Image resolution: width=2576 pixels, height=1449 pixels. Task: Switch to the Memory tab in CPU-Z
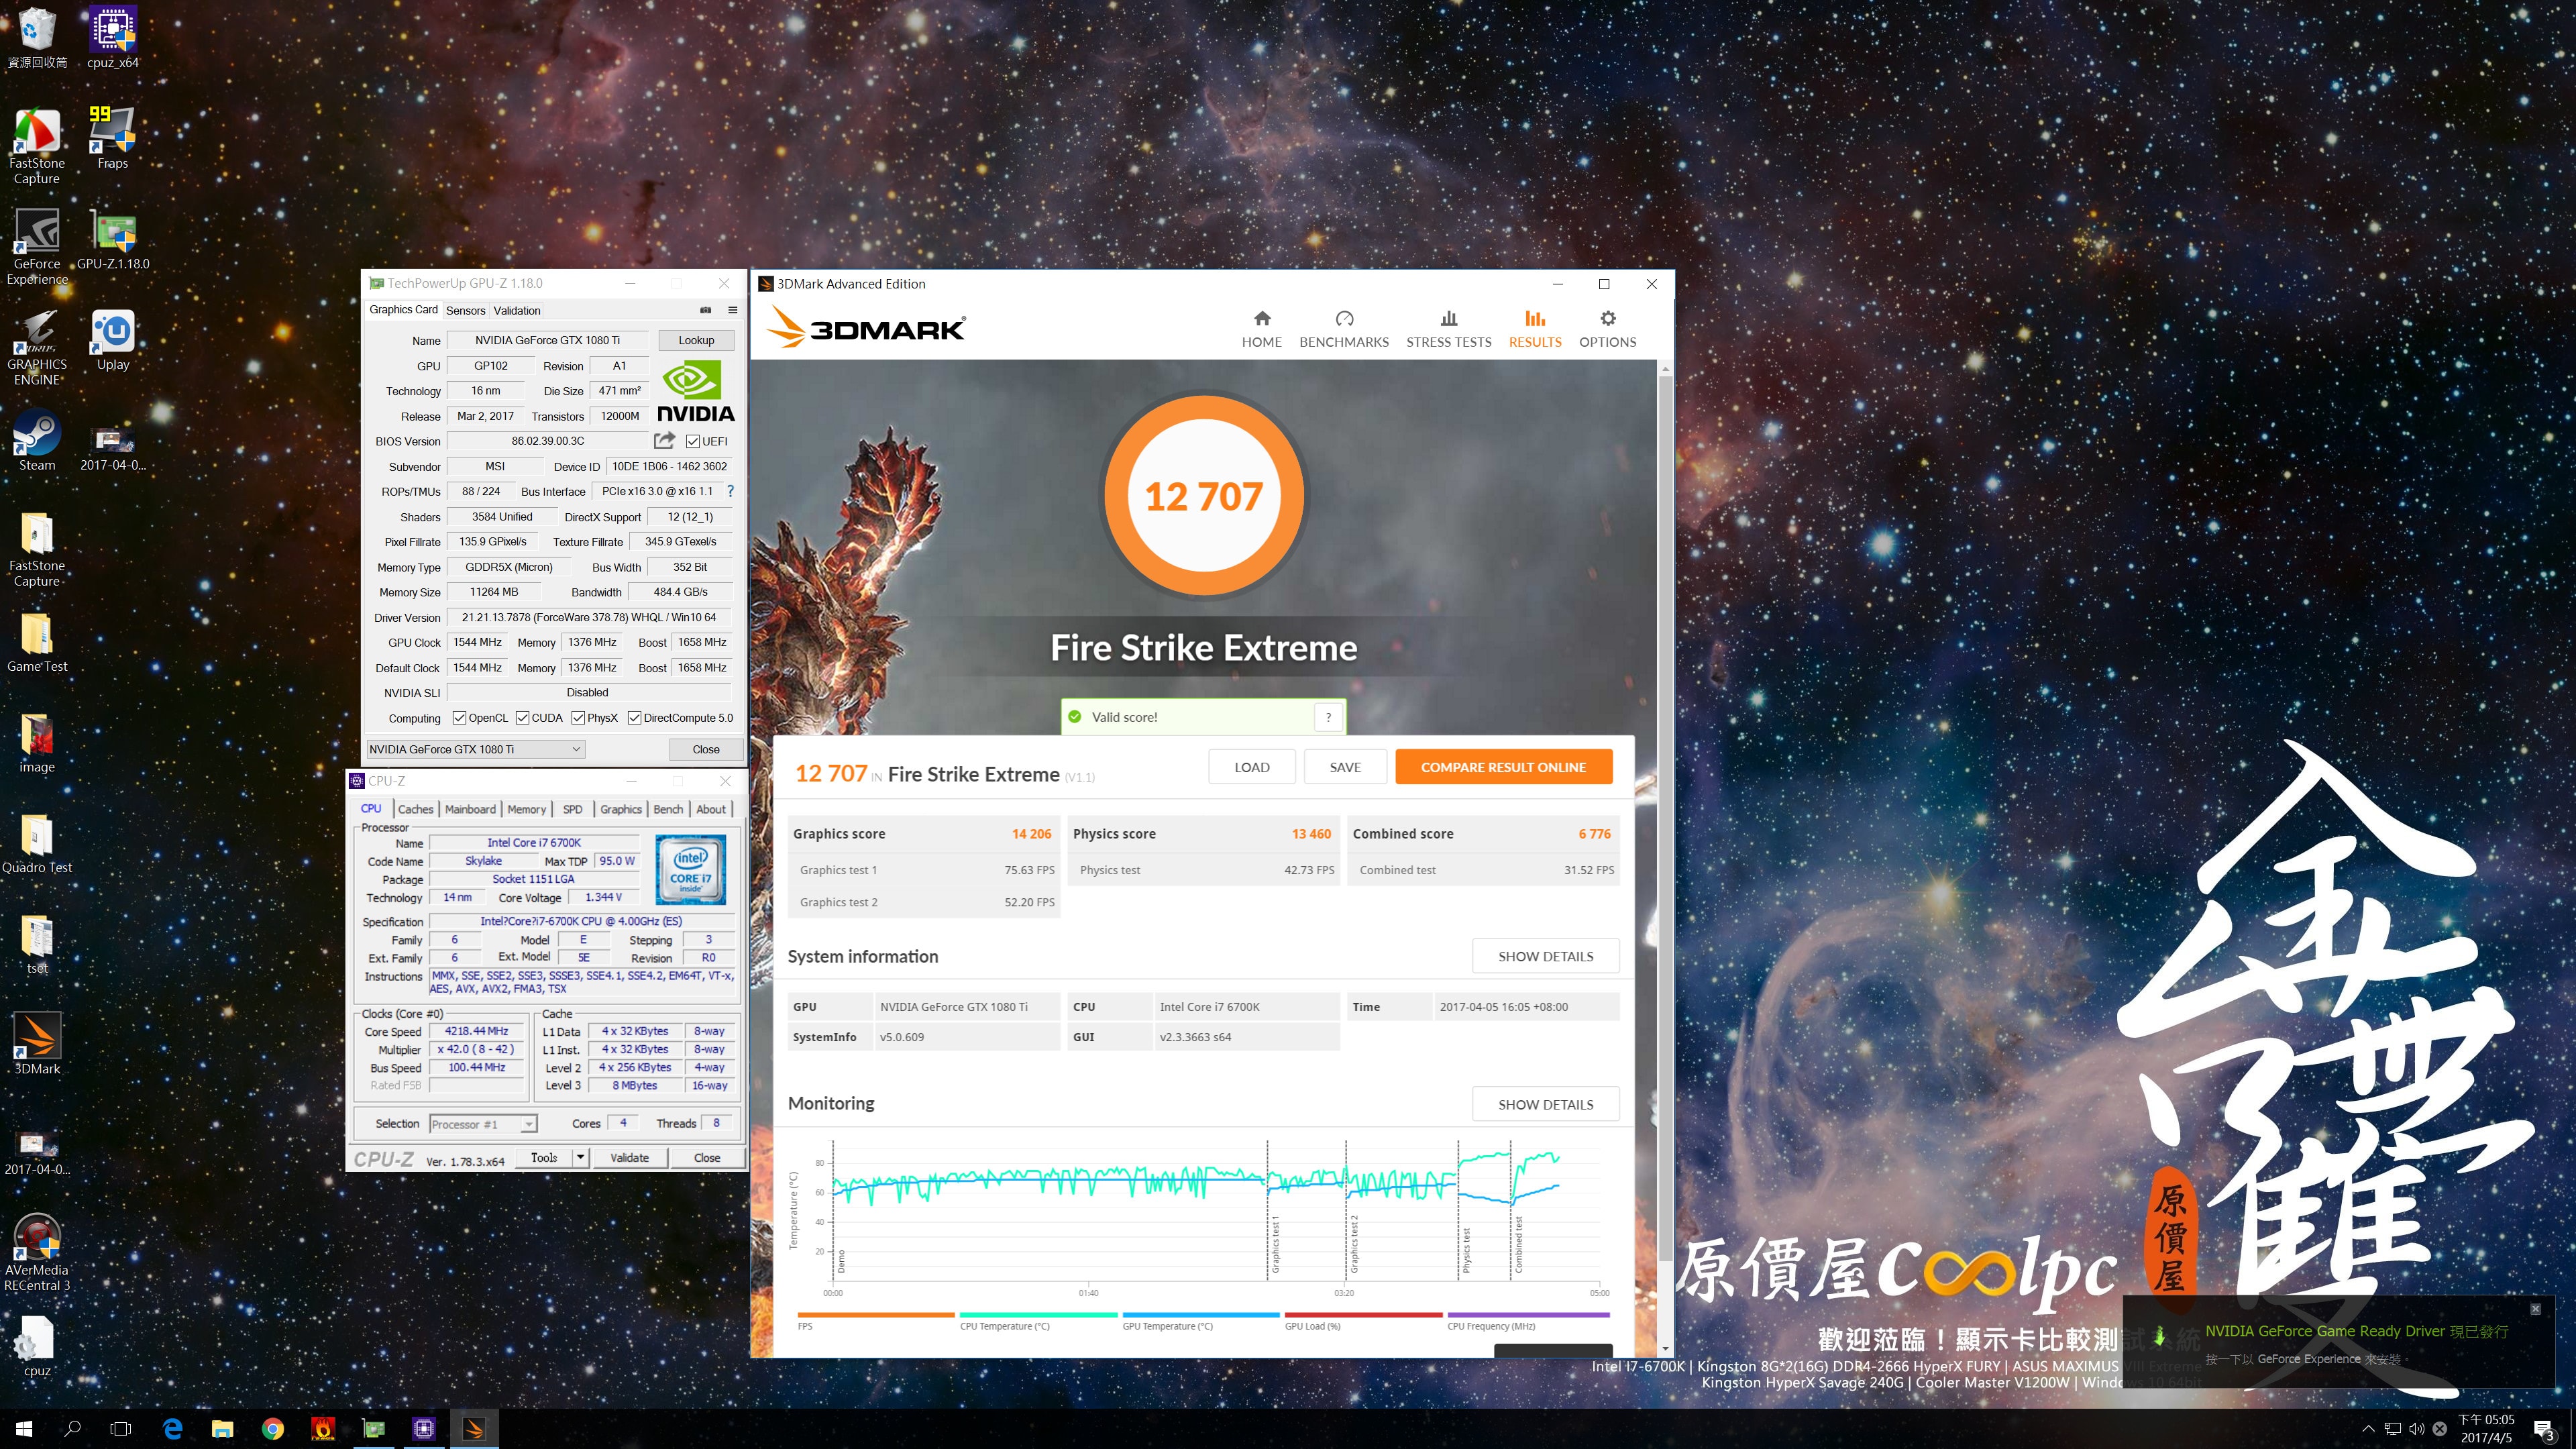526,809
